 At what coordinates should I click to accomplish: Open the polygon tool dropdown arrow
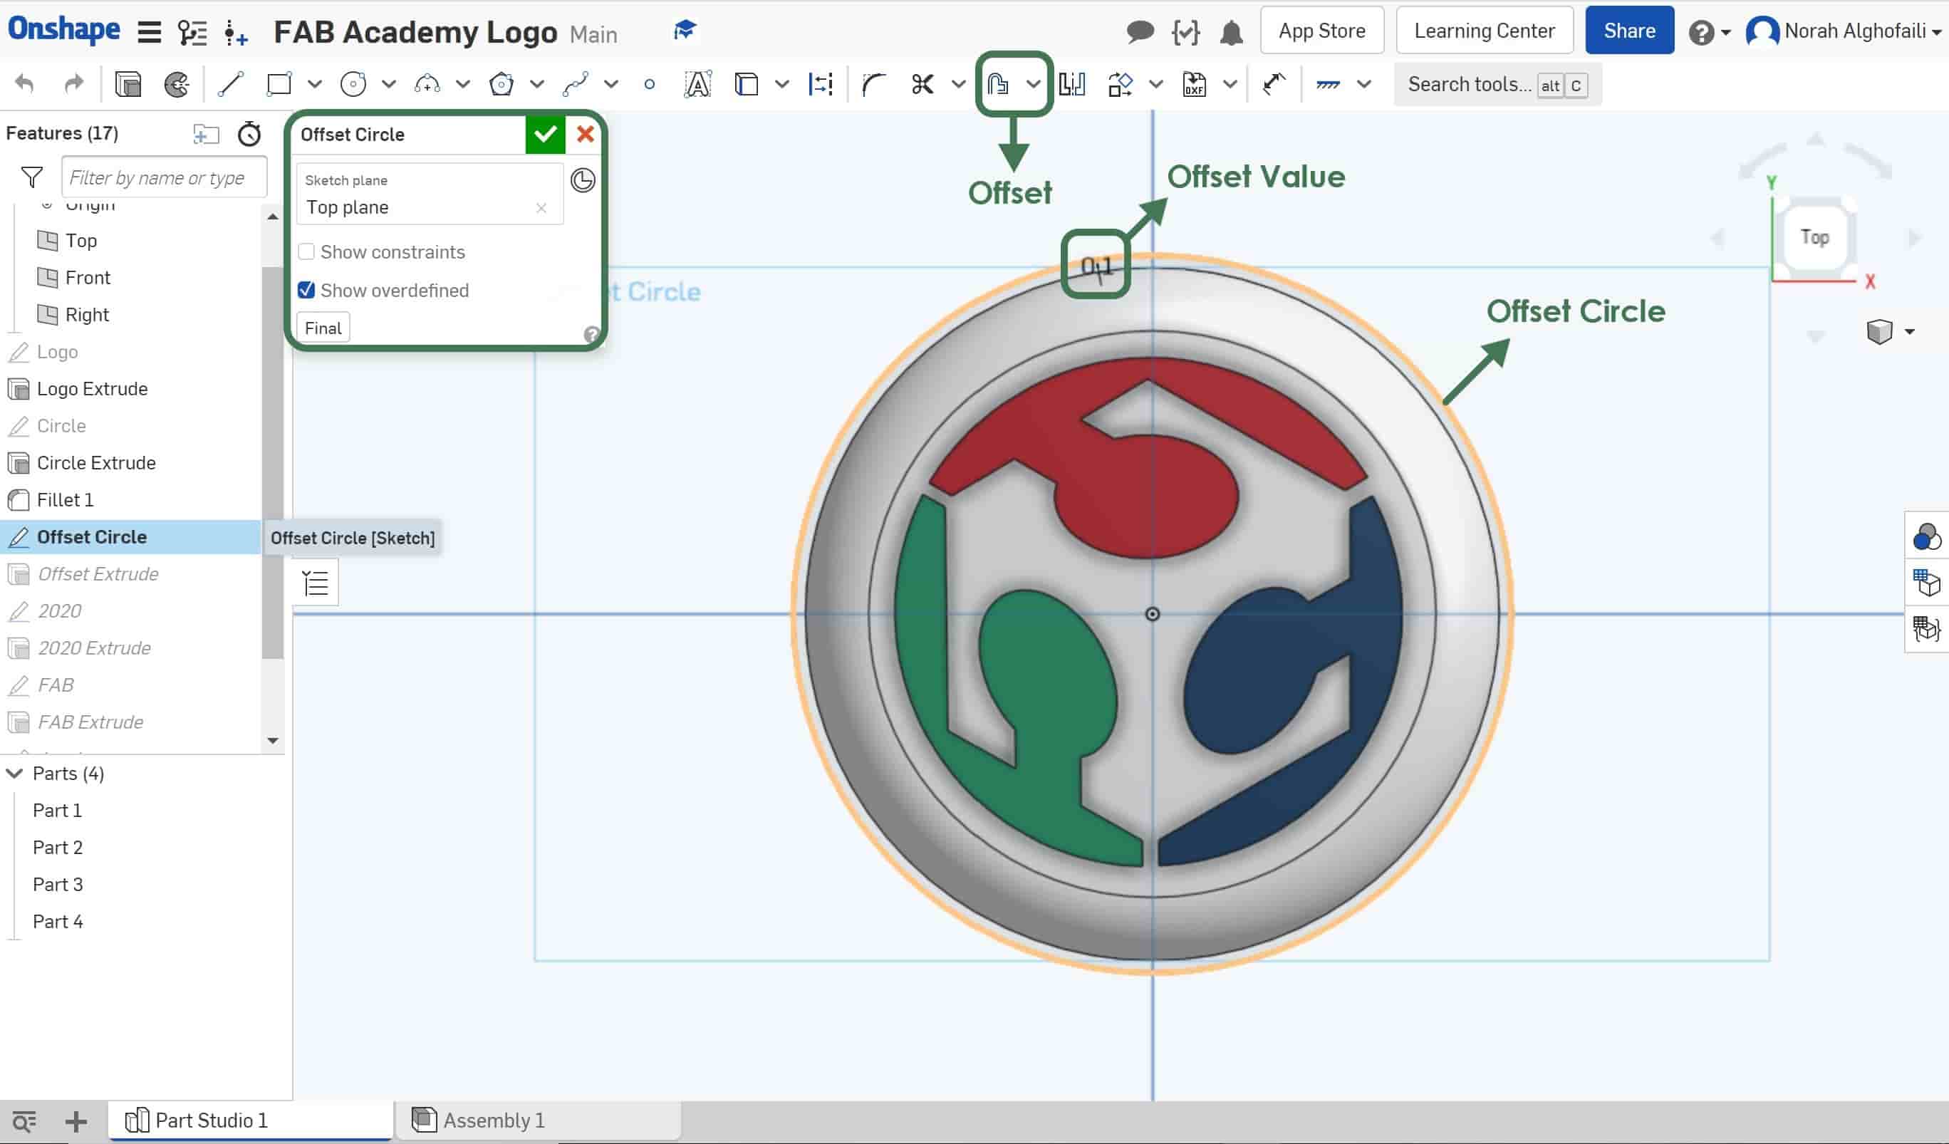point(536,83)
